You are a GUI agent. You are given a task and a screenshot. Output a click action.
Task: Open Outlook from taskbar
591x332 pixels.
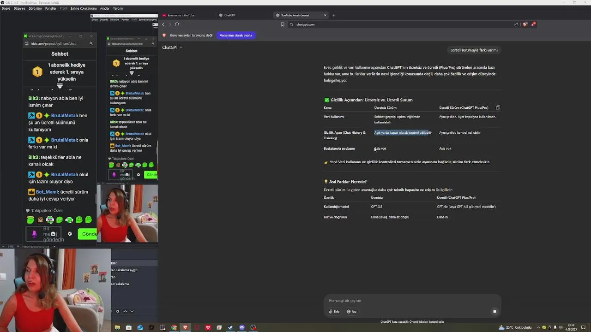tap(140, 327)
